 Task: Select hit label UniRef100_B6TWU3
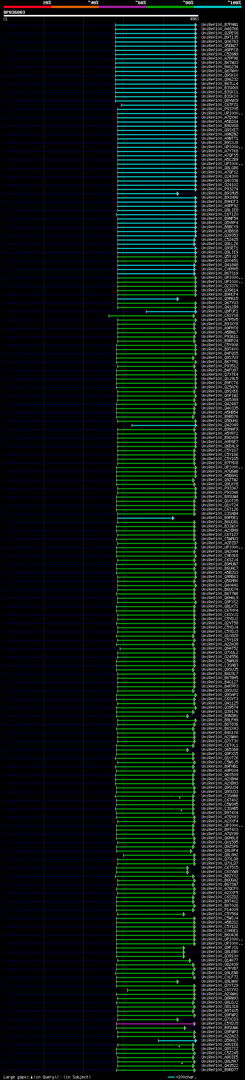[220, 63]
